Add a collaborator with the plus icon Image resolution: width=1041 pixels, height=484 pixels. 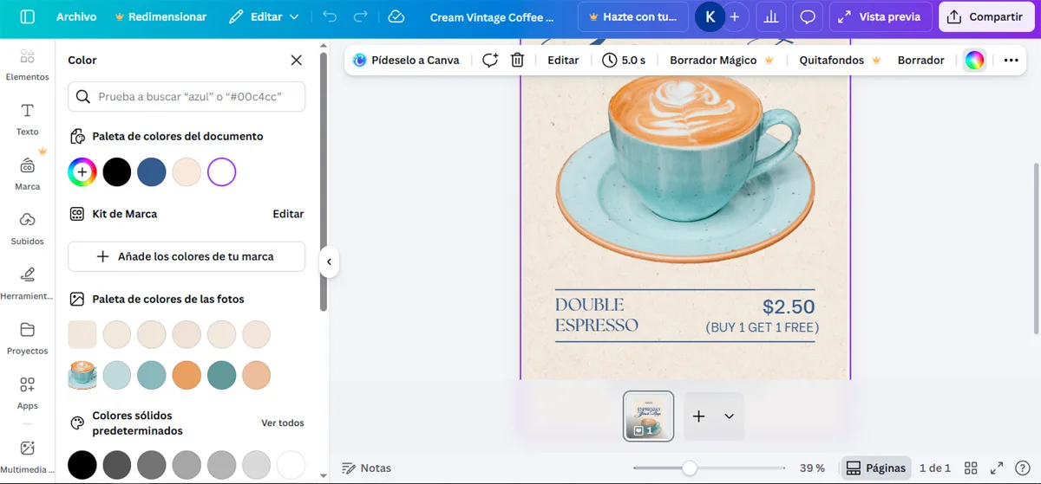click(x=735, y=16)
